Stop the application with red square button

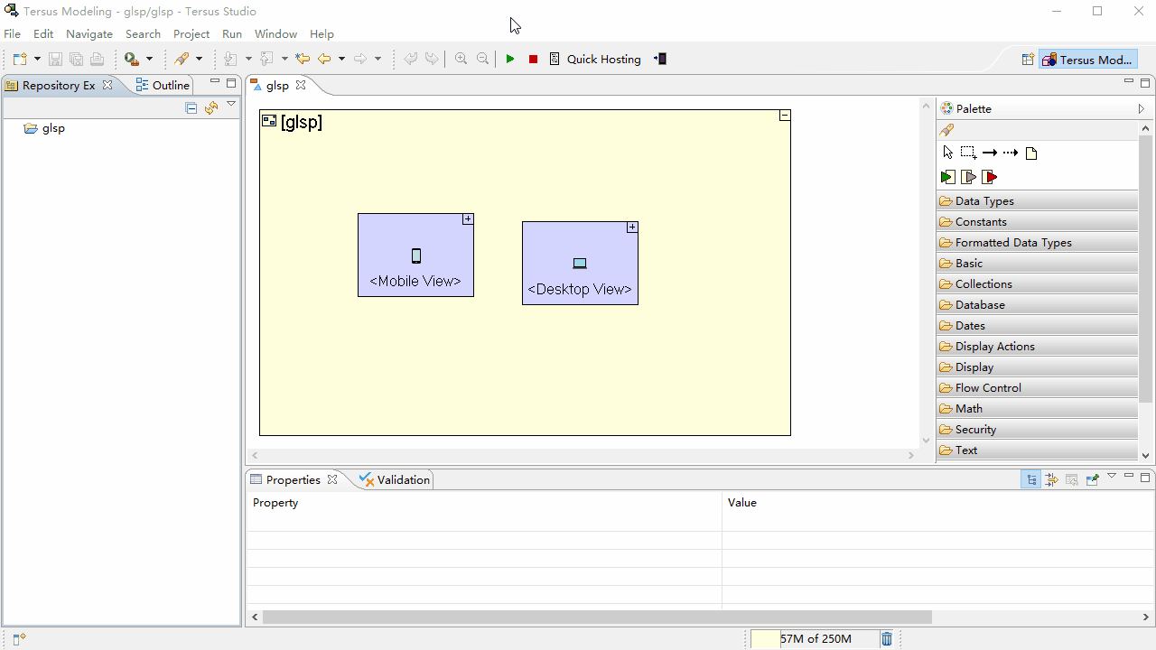[x=533, y=59]
